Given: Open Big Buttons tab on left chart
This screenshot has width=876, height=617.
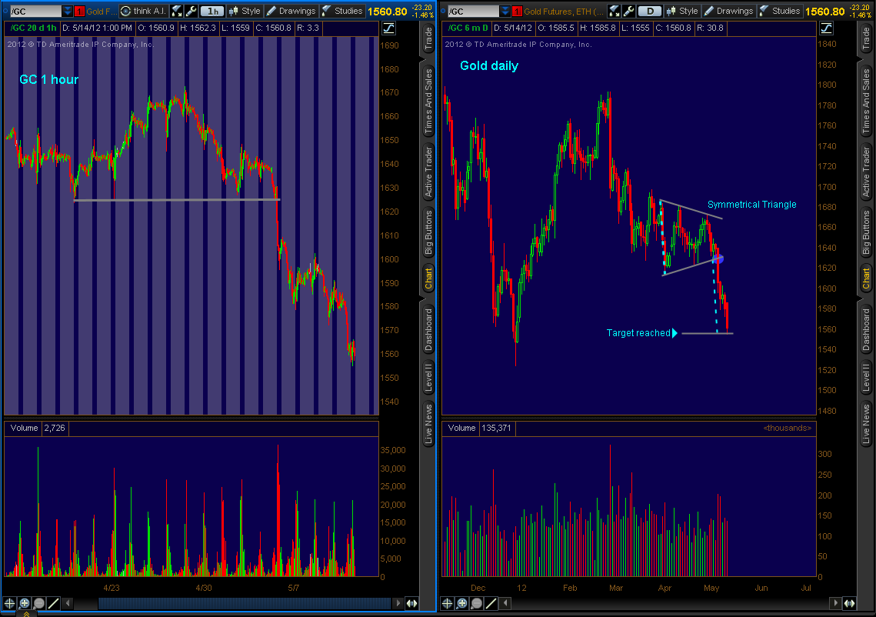Looking at the screenshot, I should (x=428, y=233).
